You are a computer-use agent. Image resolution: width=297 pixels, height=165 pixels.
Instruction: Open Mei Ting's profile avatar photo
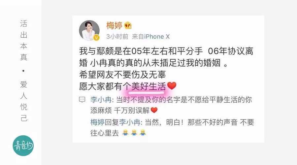89,30
